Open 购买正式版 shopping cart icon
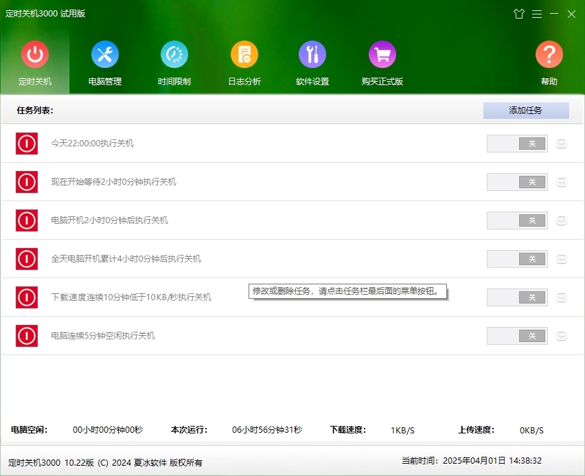 point(382,54)
